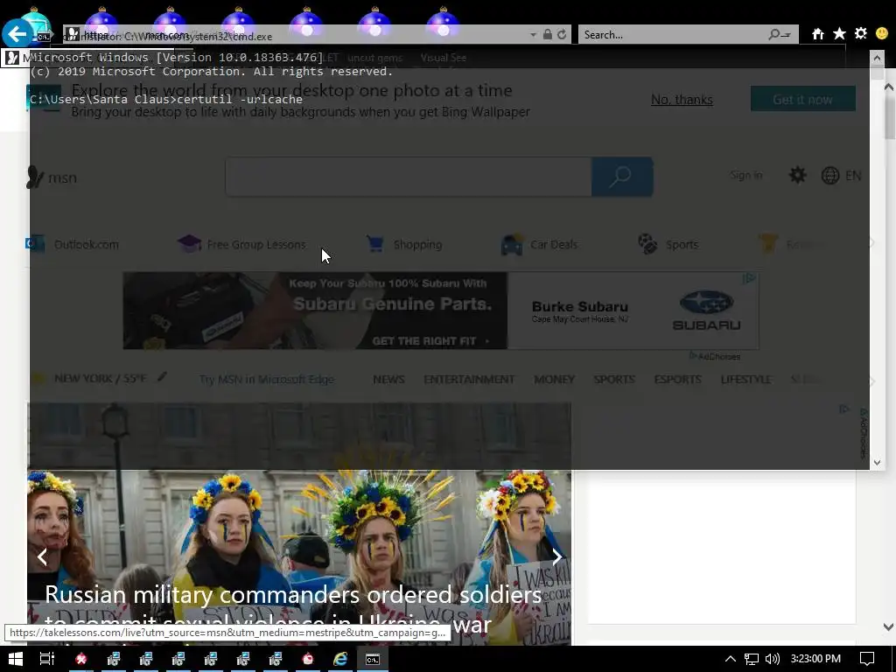Open the Car Deals shortcut link
The height and width of the screenshot is (672, 896).
pyautogui.click(x=539, y=244)
